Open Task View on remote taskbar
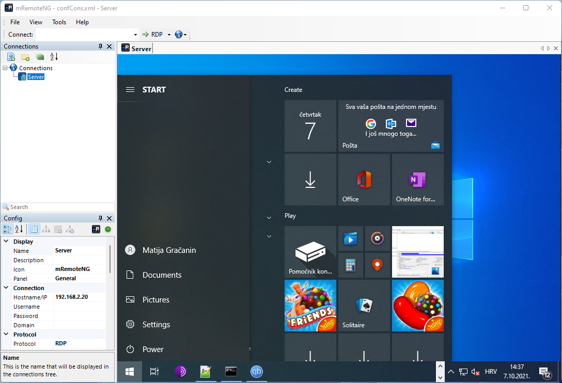The height and width of the screenshot is (383, 562). coord(154,372)
